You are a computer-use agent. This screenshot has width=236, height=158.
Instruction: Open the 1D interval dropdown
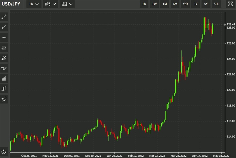pos(34,4)
